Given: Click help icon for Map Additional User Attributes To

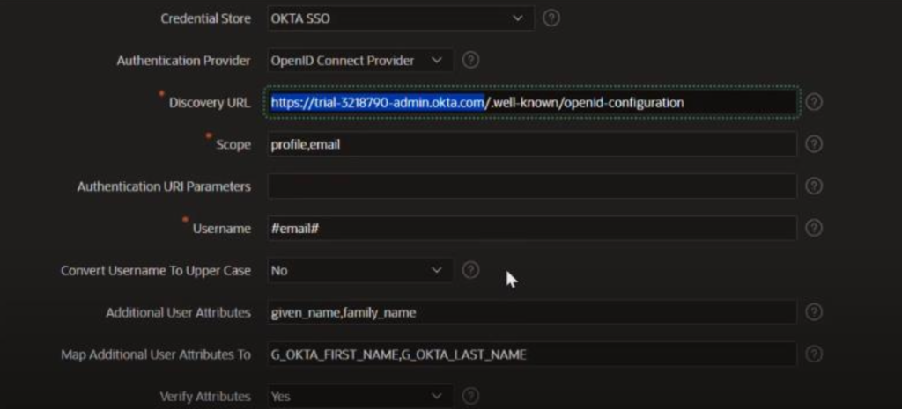Looking at the screenshot, I should tap(814, 354).
